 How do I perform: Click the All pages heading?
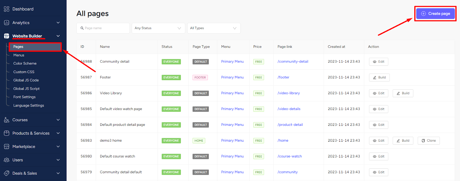coord(92,14)
